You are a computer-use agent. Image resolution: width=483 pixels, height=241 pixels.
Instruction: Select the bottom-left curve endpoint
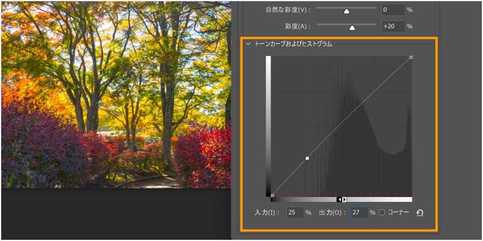(x=272, y=195)
